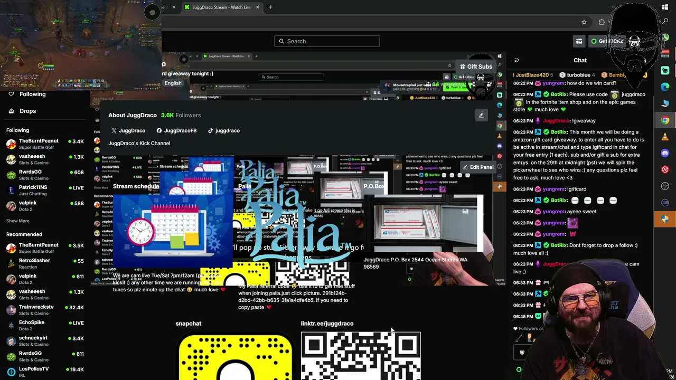Viewport: 676px width, 380px height.
Task: Edit the About JuggDraco section
Action: coord(481,115)
